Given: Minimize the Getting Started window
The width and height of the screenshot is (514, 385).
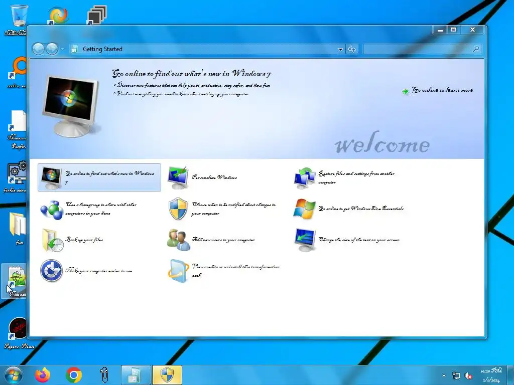Looking at the screenshot, I should coord(440,30).
